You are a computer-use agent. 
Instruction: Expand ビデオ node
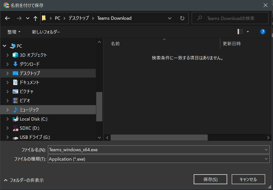pos(8,101)
